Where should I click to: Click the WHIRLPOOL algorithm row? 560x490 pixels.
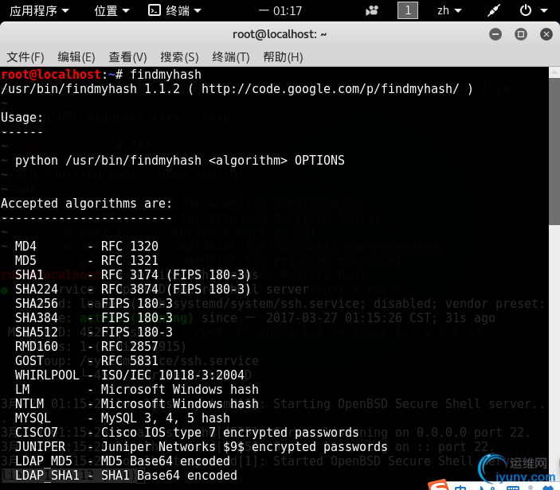130,375
